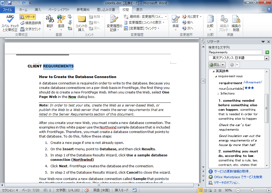Click the Save icon in quick access toolbar

pyautogui.click(x=9, y=3)
